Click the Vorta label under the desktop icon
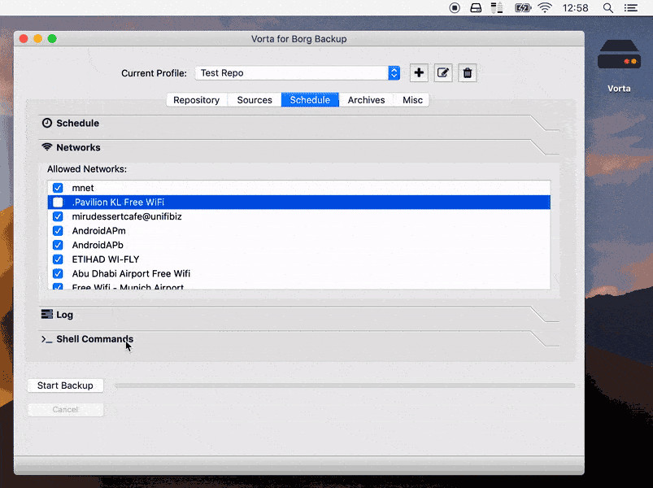Image resolution: width=653 pixels, height=488 pixels. point(619,89)
